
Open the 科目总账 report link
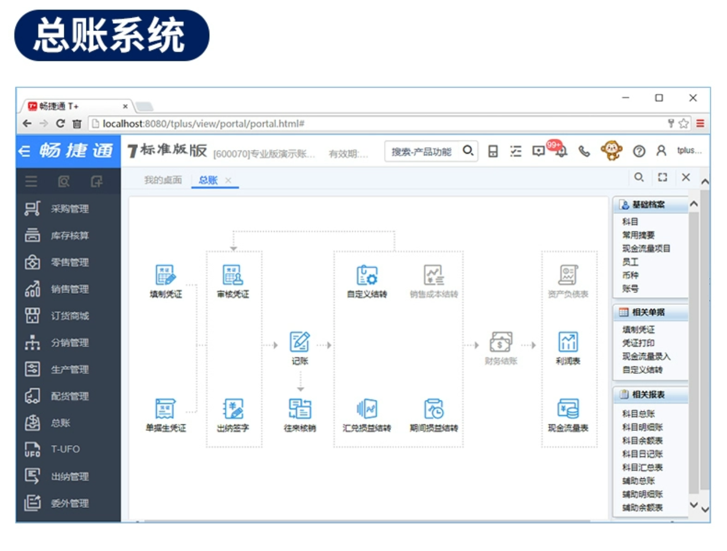[638, 413]
